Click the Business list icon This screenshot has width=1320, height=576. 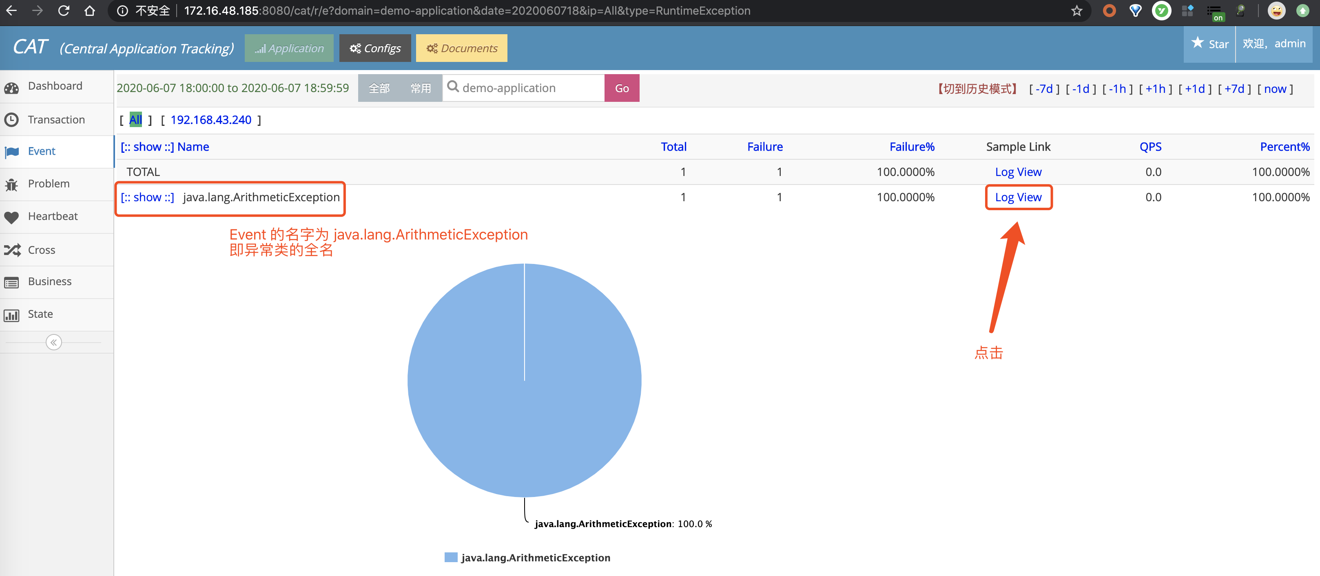pyautogui.click(x=12, y=282)
